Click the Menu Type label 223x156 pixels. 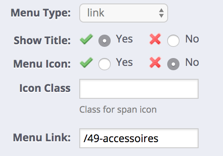click(x=41, y=13)
